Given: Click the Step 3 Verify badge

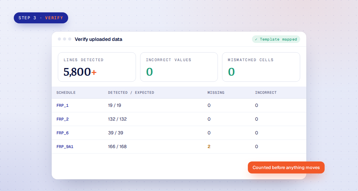Looking at the screenshot, I should [x=41, y=18].
